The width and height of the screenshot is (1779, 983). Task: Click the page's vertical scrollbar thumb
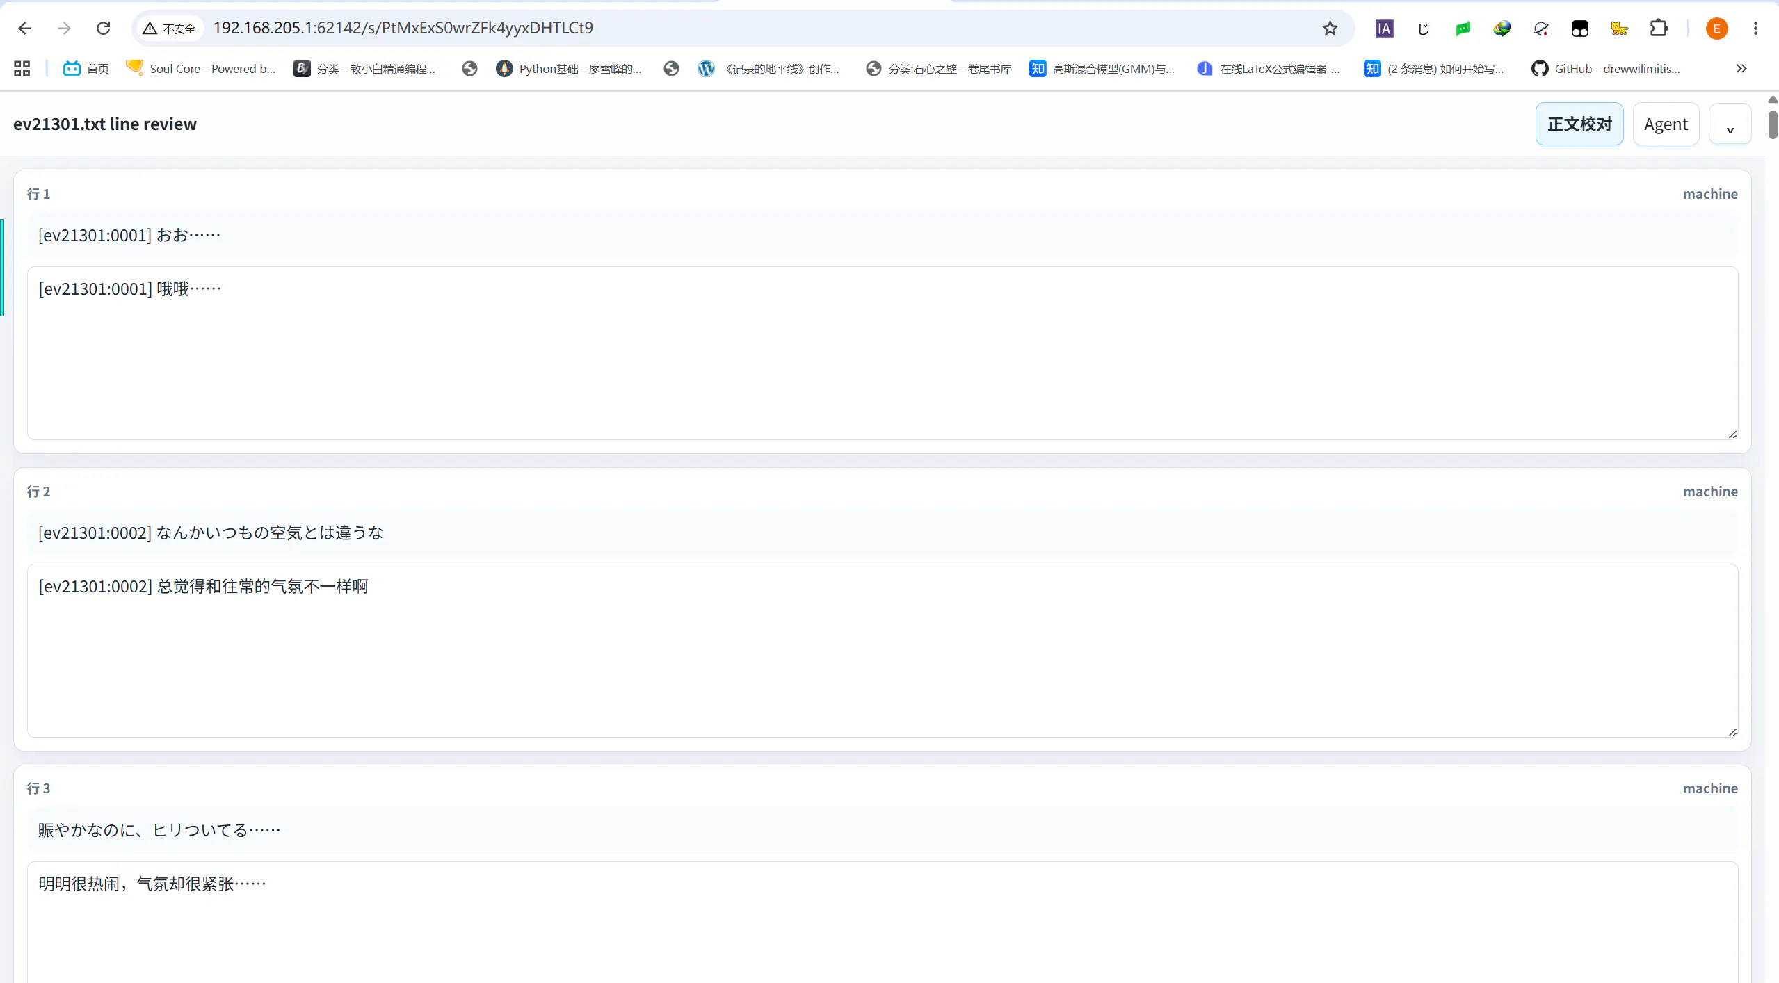(x=1773, y=124)
